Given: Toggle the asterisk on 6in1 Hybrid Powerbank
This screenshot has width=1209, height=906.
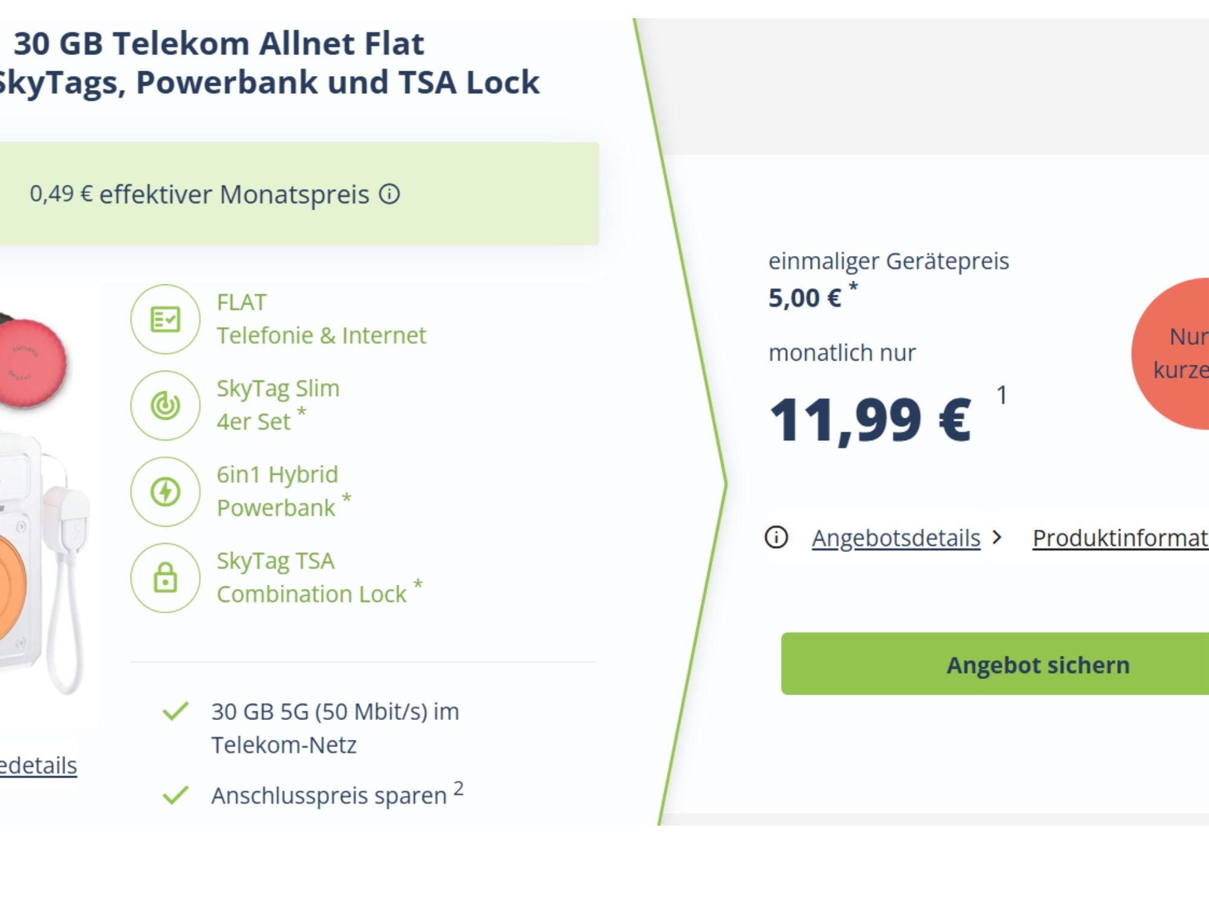Looking at the screenshot, I should tap(346, 498).
